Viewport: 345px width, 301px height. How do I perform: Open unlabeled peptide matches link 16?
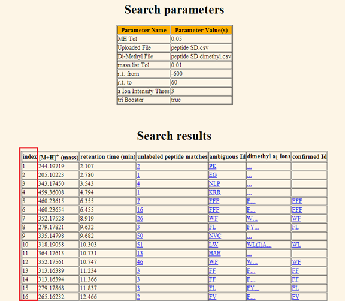[140, 210]
